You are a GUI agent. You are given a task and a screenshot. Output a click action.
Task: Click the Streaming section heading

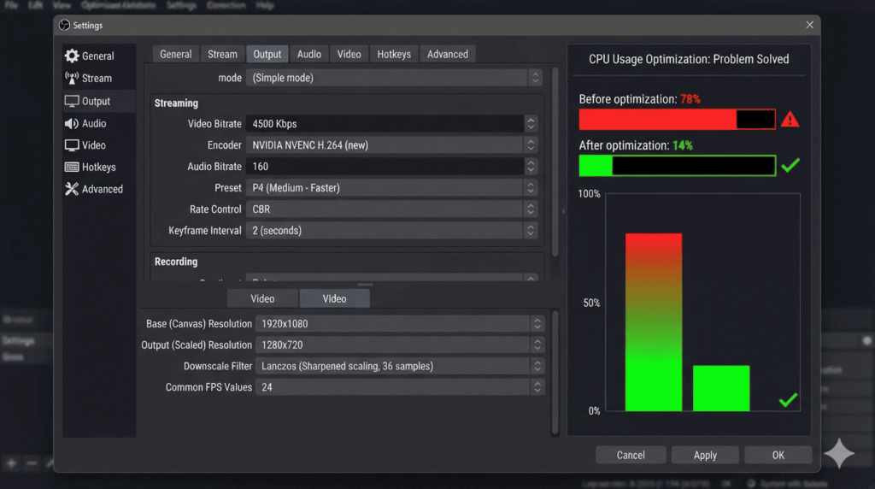click(176, 103)
